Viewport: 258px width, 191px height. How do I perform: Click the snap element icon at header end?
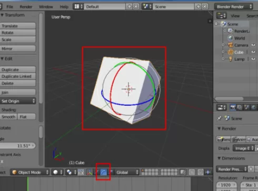tap(209, 172)
